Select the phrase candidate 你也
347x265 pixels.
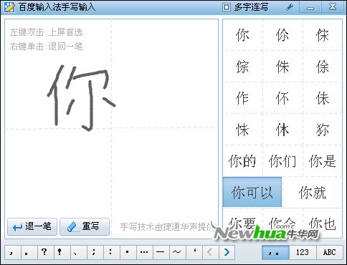pyautogui.click(x=323, y=223)
